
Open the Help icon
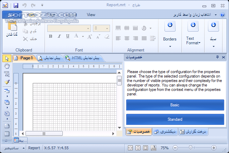click(x=222, y=15)
